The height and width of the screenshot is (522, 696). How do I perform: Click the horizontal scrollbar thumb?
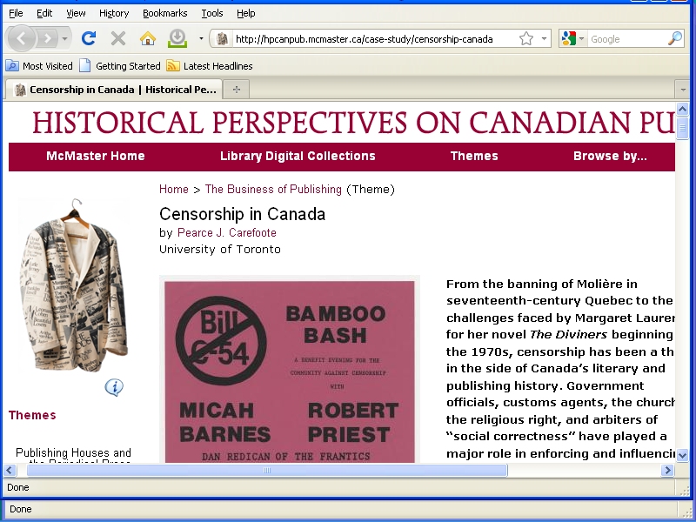click(266, 471)
